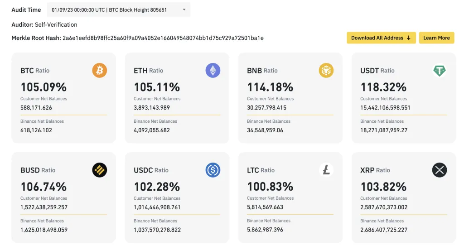Click the Auditor: Self-Verification text
The width and height of the screenshot is (464, 250).
(44, 24)
